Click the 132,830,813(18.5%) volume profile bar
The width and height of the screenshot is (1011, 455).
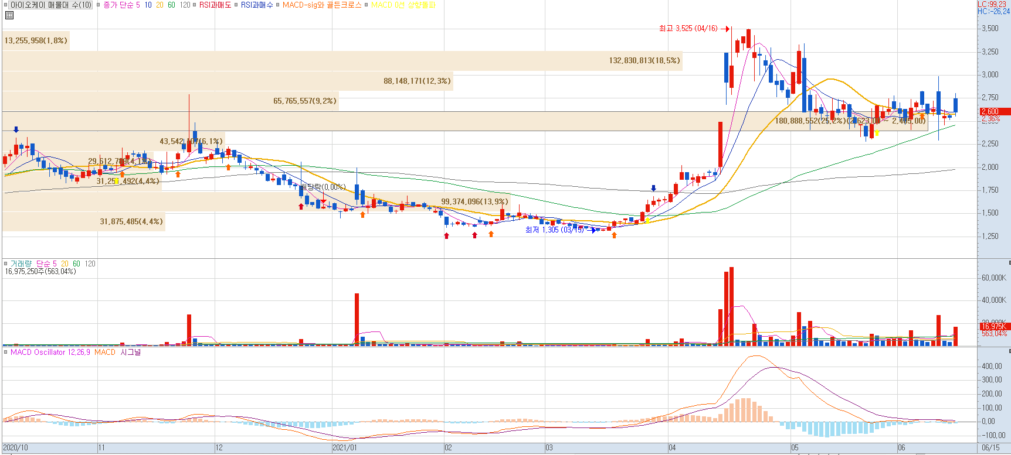coord(342,61)
